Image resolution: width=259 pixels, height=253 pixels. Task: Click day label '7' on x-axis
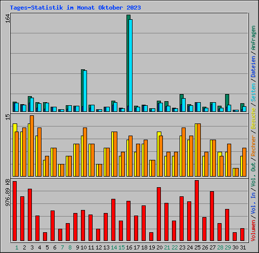click(x=62, y=247)
